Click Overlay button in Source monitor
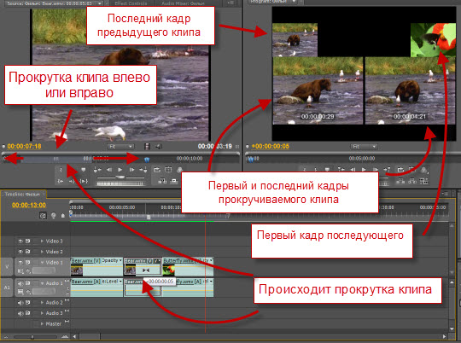Viewport: 461px width, 343px height. coord(174,182)
